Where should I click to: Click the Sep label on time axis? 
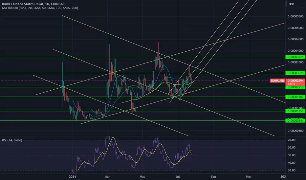(x=213, y=177)
